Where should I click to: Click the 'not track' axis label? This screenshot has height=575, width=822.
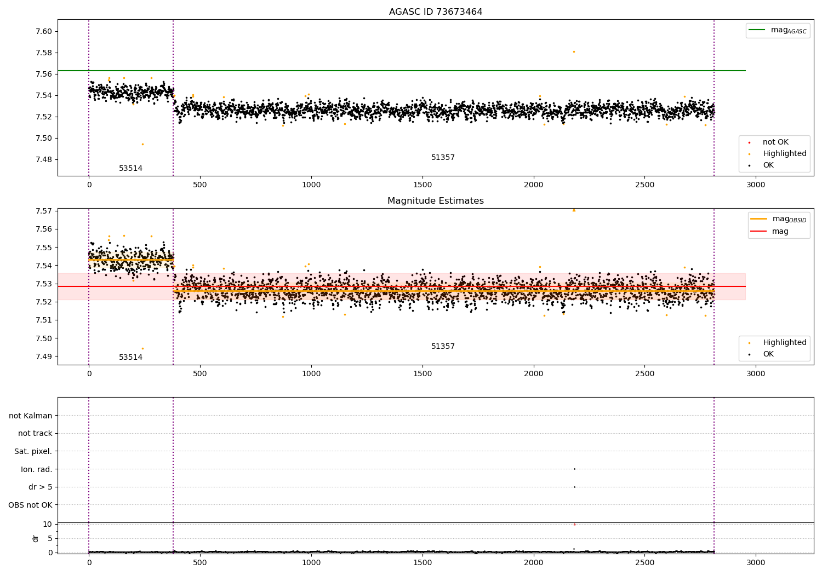coord(35,433)
